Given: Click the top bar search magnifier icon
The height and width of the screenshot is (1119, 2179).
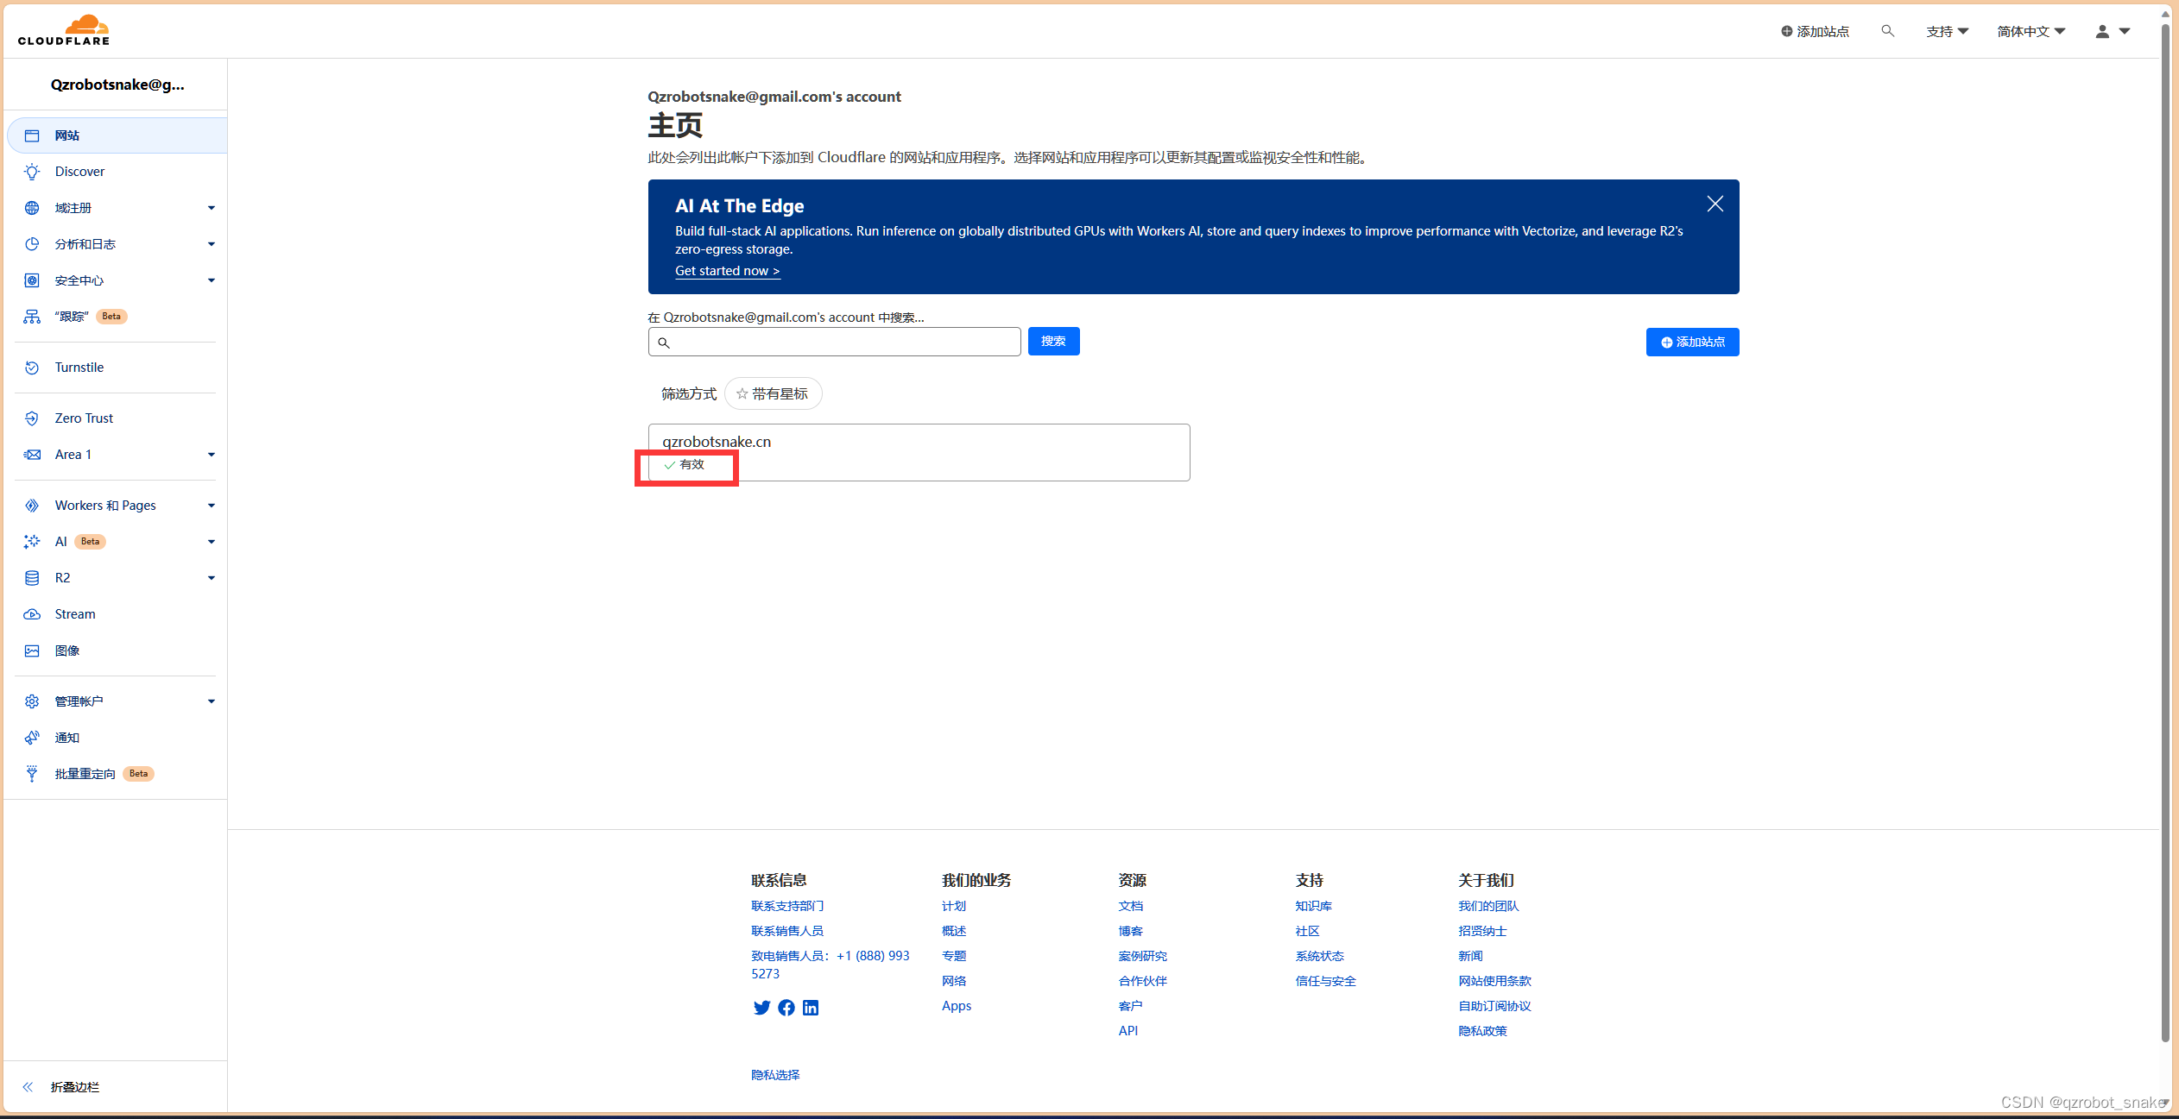Looking at the screenshot, I should (1888, 31).
